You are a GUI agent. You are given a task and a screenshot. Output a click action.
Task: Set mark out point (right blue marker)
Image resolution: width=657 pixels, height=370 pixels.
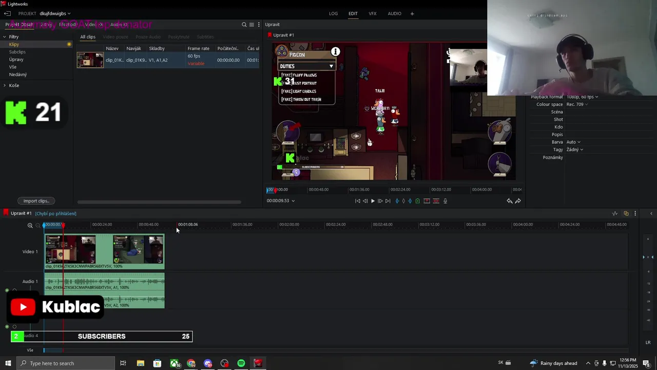coord(410,201)
